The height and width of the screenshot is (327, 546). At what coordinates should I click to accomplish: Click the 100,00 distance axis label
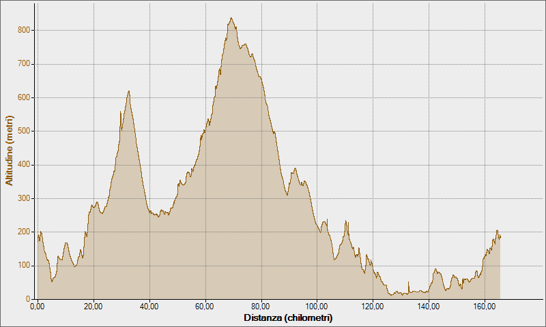317,307
